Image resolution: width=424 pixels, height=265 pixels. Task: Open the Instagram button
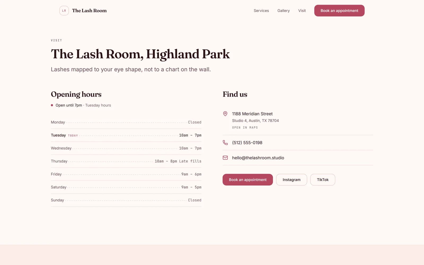click(291, 180)
